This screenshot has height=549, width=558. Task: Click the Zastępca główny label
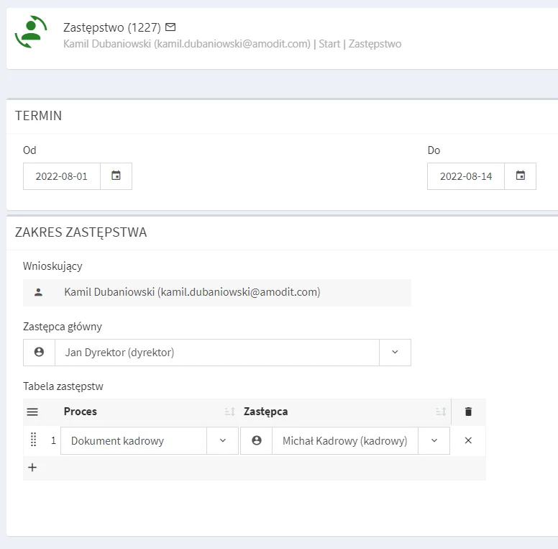click(x=63, y=327)
